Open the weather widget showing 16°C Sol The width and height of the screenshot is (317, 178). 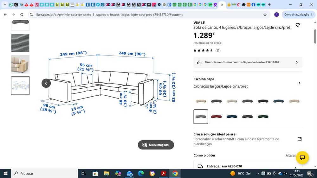(241, 173)
